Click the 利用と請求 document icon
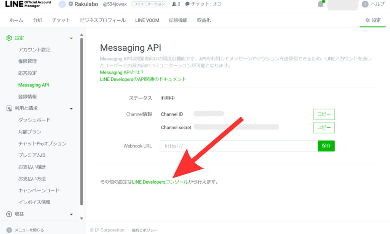The height and width of the screenshot is (234, 390). tap(9, 109)
